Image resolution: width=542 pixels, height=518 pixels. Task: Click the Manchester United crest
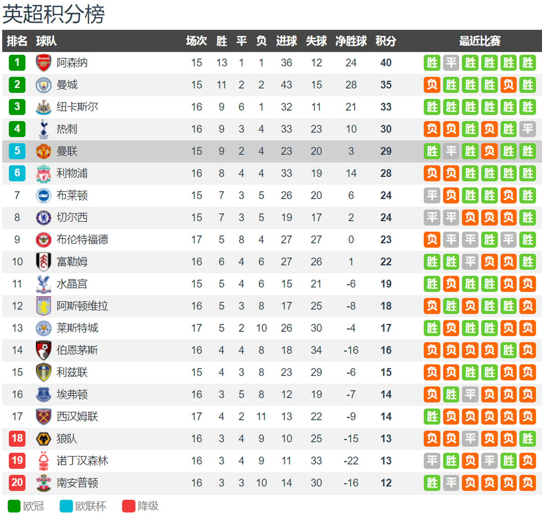click(x=43, y=151)
